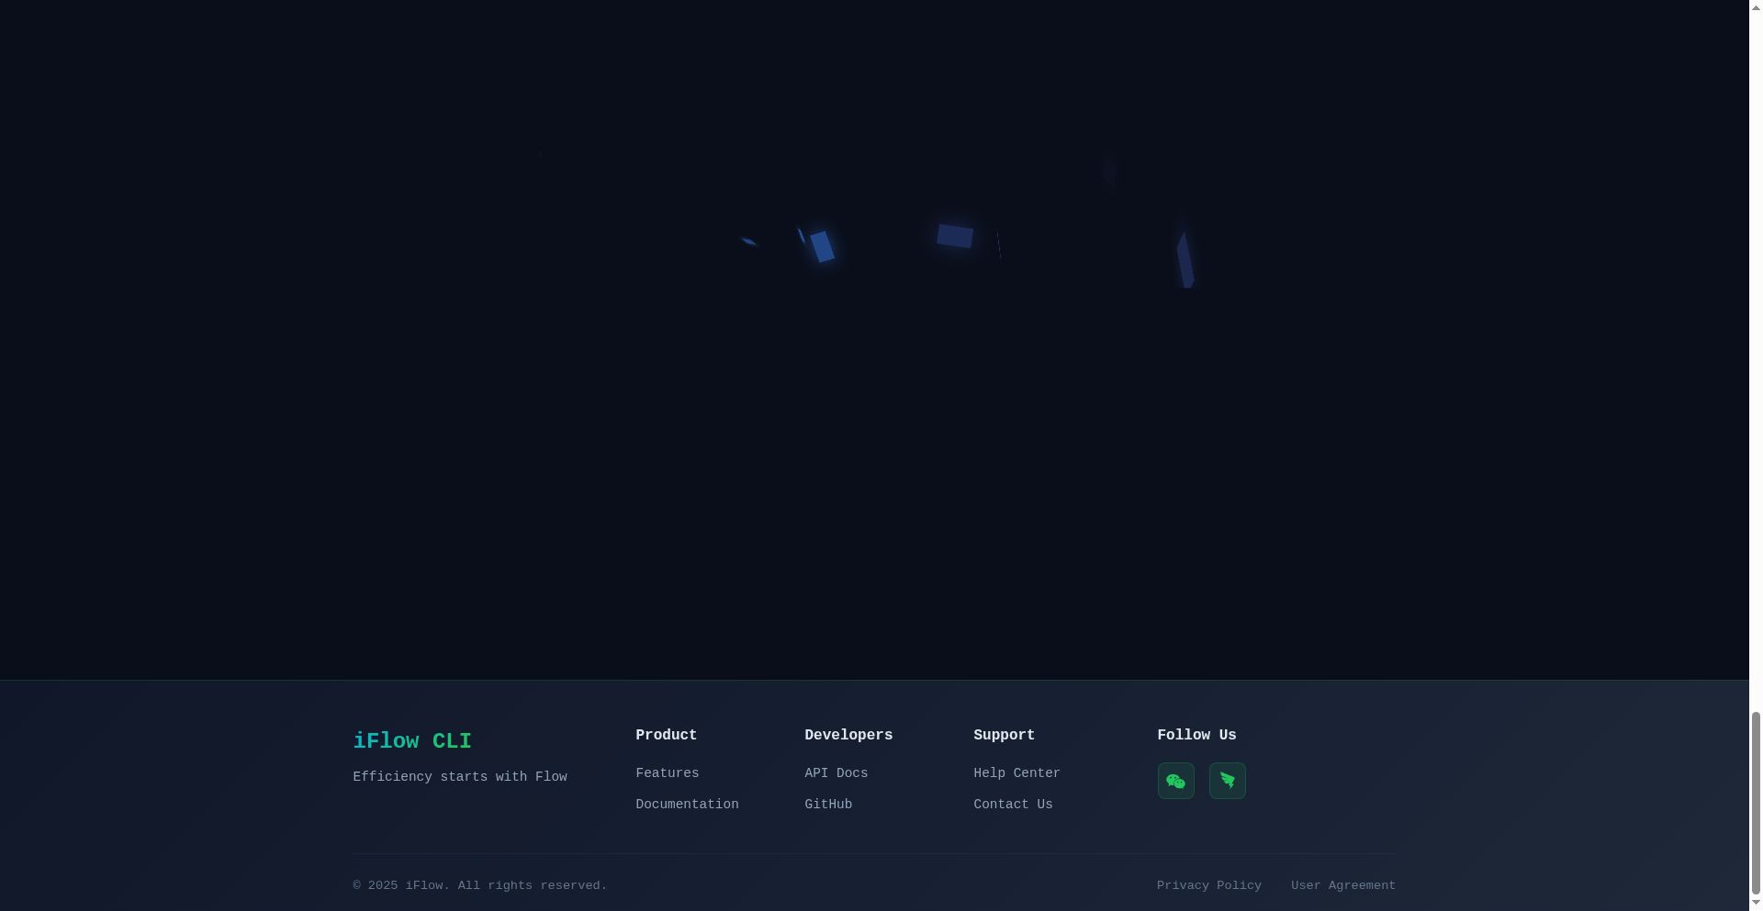Open the WeChat social icon
The height and width of the screenshot is (911, 1763).
[1175, 781]
